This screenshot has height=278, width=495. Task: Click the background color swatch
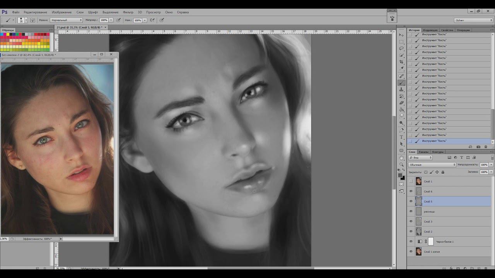pos(403,178)
